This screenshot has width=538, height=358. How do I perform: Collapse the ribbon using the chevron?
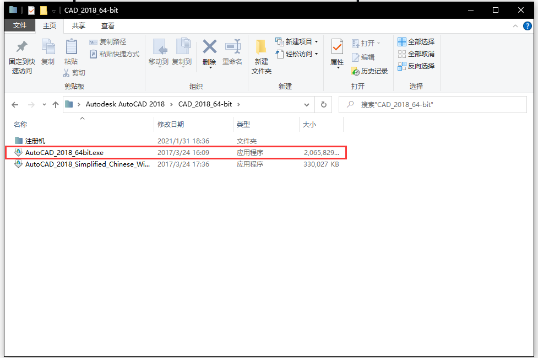click(x=515, y=26)
